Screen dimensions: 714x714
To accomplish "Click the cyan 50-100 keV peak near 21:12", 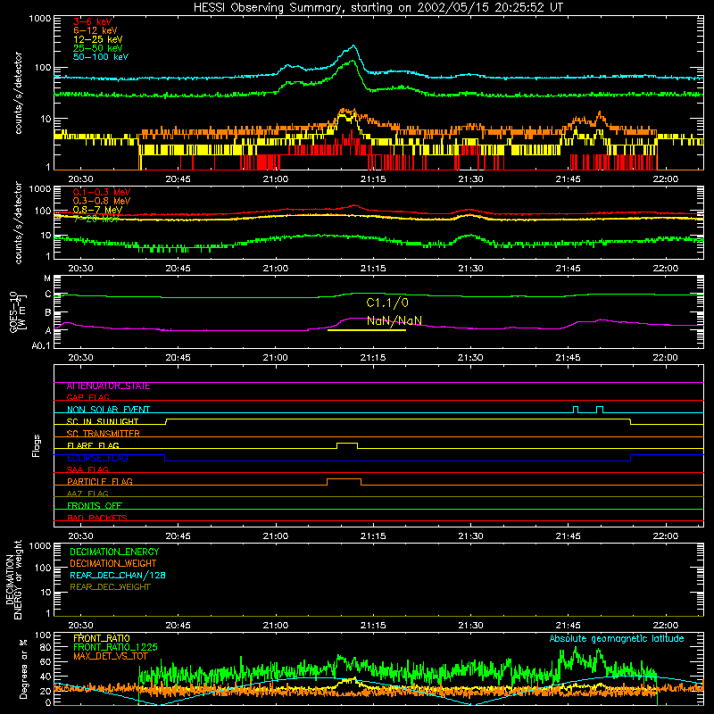I will 353,46.
